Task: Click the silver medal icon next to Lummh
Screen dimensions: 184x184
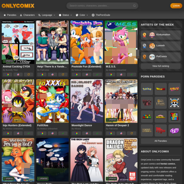Action: click(144, 46)
